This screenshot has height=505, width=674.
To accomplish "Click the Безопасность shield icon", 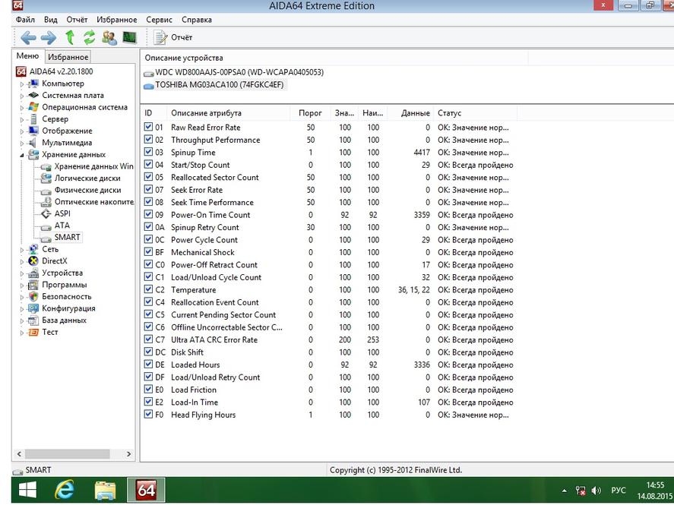I will [x=33, y=296].
